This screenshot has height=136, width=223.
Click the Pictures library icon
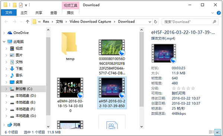(12, 55)
